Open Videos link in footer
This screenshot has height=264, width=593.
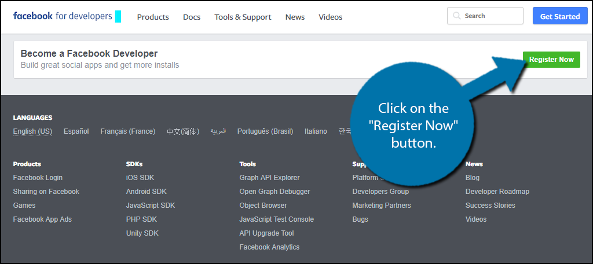point(476,219)
